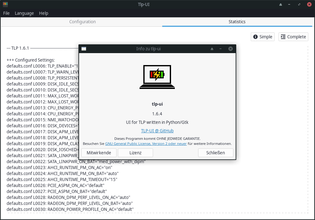Viewport: 315px width, 220px height.
Task: Shade the about dialog using eject-style icon
Action: (x=212, y=49)
